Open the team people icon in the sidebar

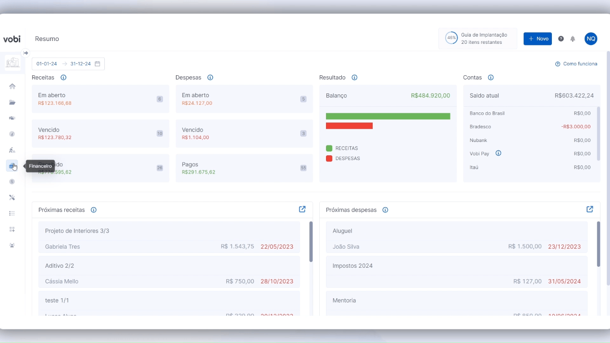point(12,245)
